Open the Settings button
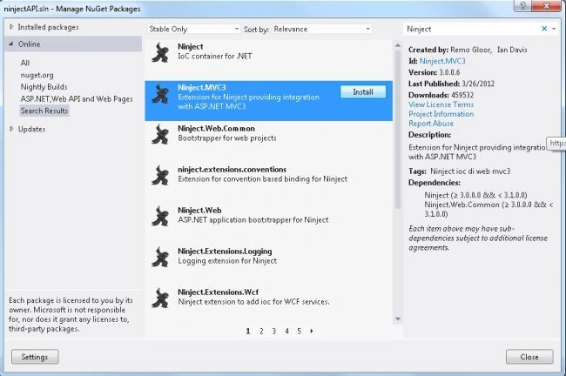This screenshot has height=376, width=566. [x=35, y=357]
